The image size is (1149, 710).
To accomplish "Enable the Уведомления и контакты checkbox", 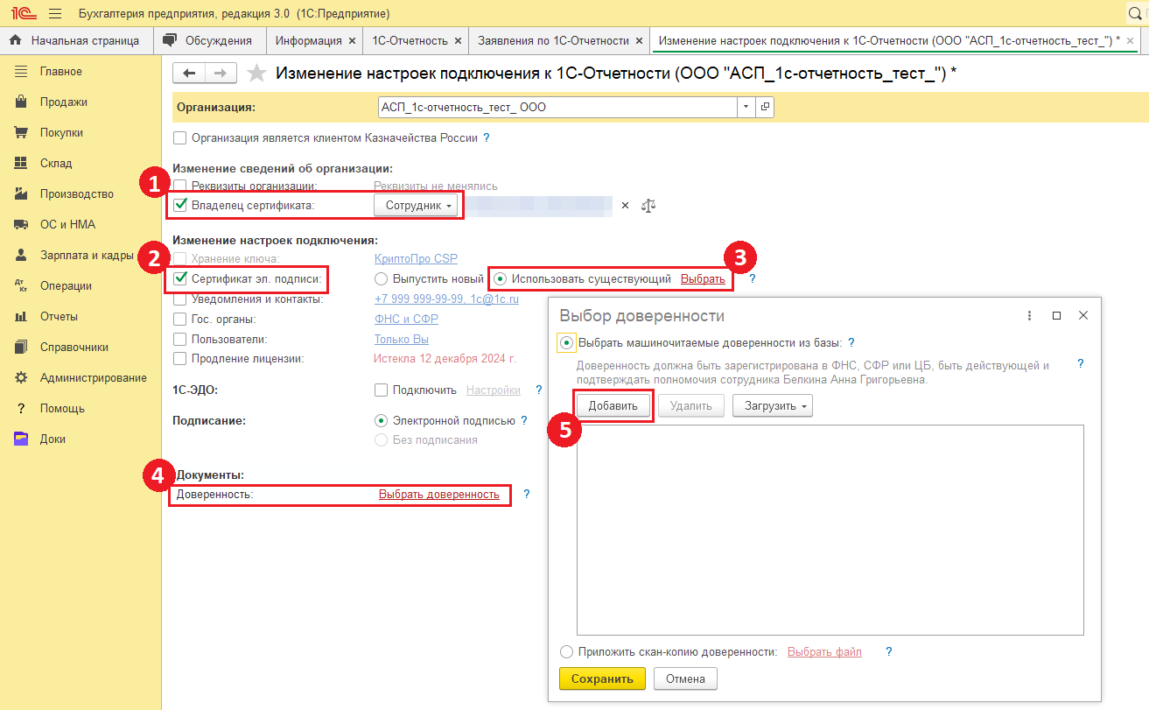I will click(180, 299).
